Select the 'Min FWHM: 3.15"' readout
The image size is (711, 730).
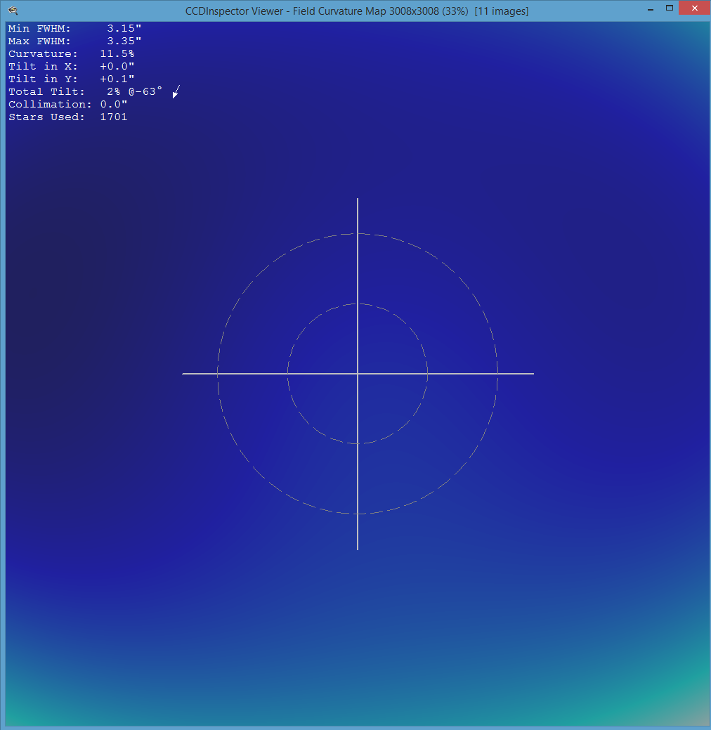point(75,28)
